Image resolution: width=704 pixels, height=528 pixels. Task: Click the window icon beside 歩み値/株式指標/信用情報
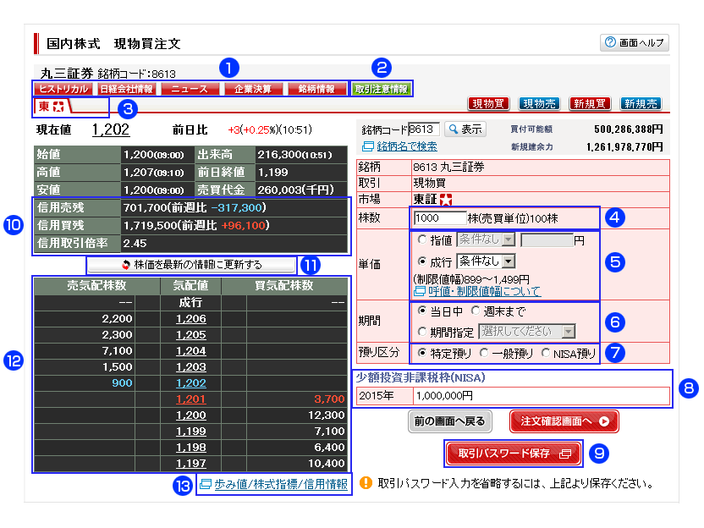[x=205, y=484]
